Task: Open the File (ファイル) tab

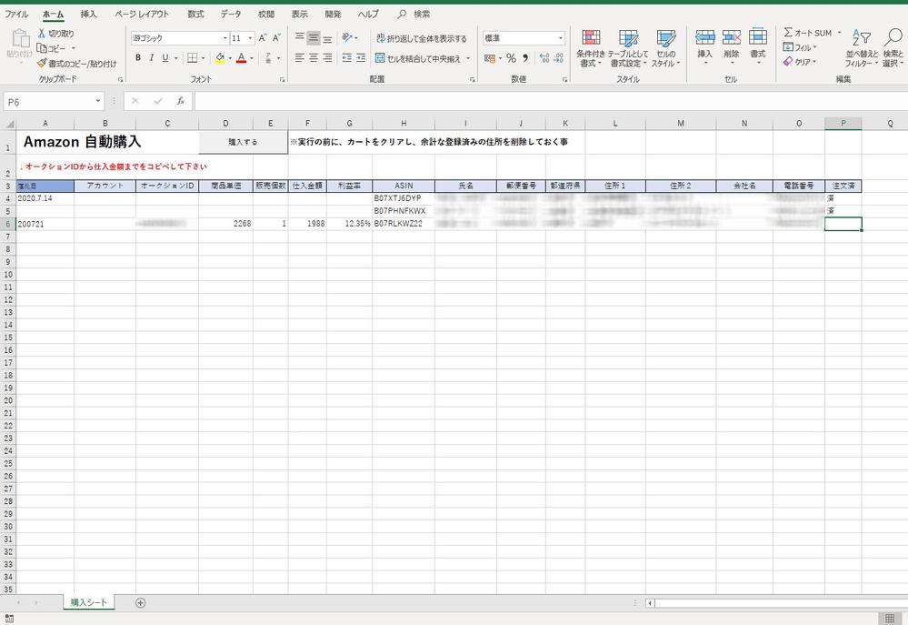Action: 16,14
